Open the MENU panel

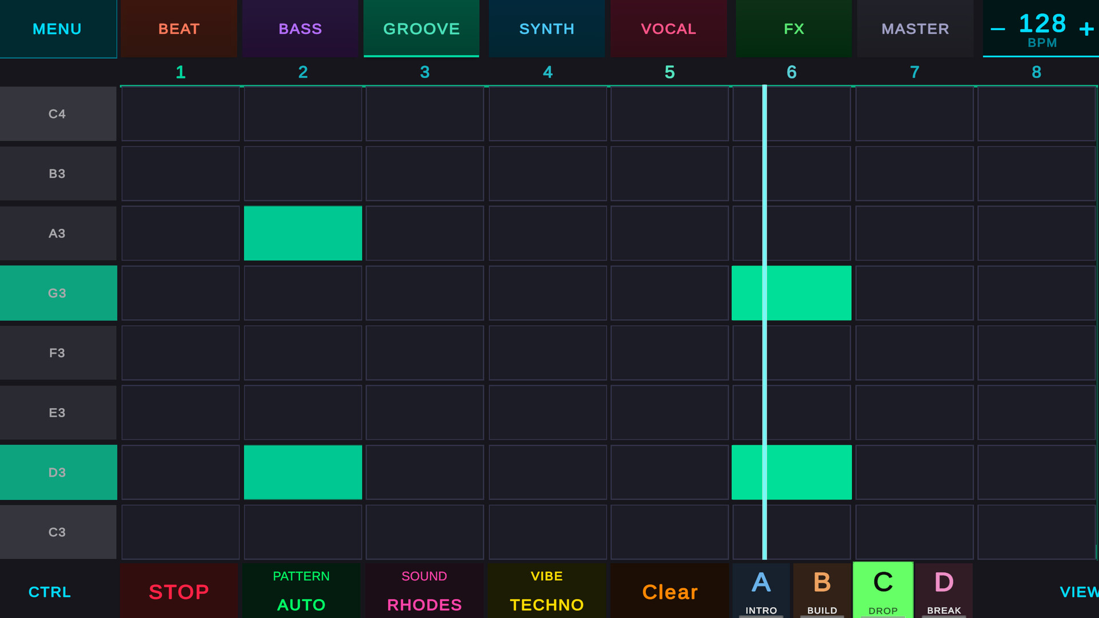(x=57, y=29)
